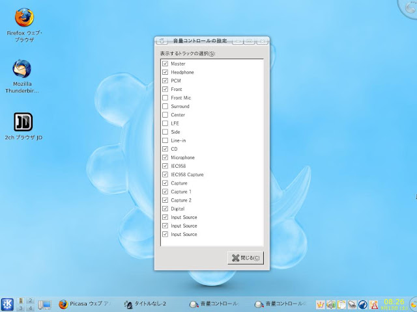
Task: Switch to the first 音量コントロール taskbar entry
Action: (214, 304)
